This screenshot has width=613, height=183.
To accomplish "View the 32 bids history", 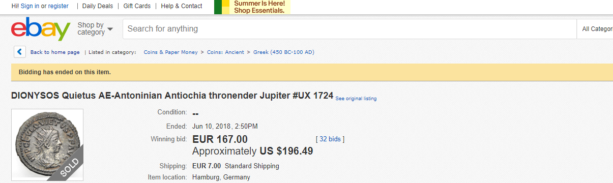I will tap(330, 139).
